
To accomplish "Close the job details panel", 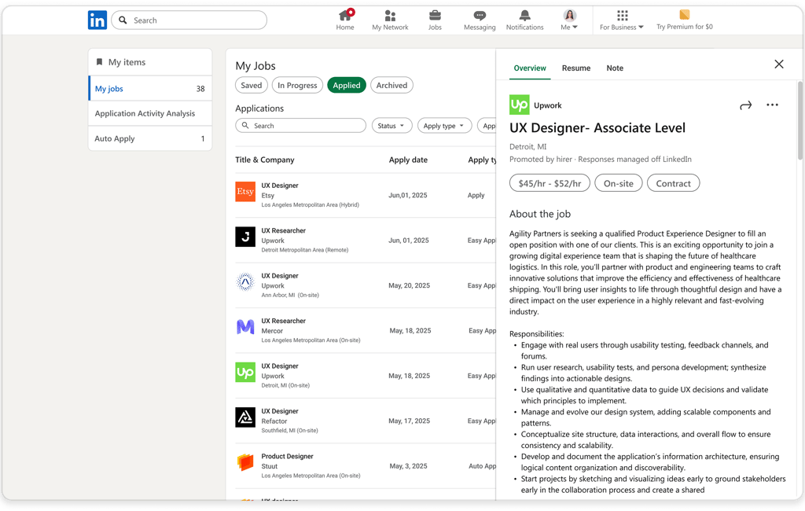I will (x=779, y=64).
